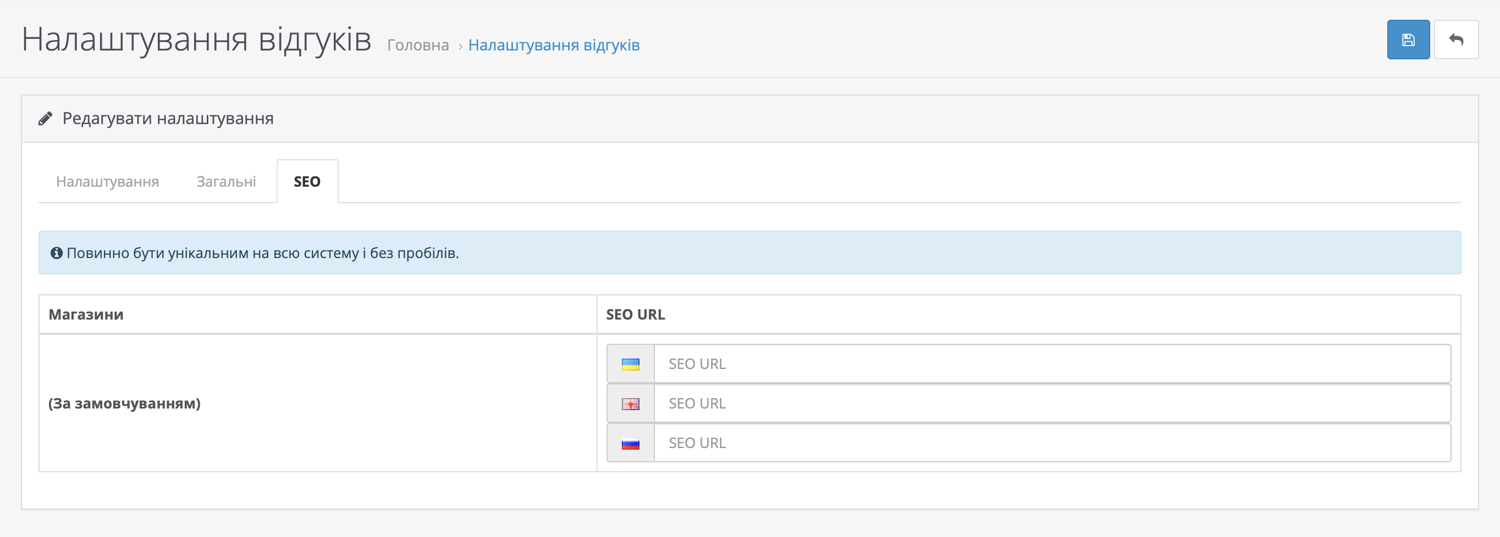Click the Редагувати налаштування panel heading
The height and width of the screenshot is (537, 1500).
(168, 119)
